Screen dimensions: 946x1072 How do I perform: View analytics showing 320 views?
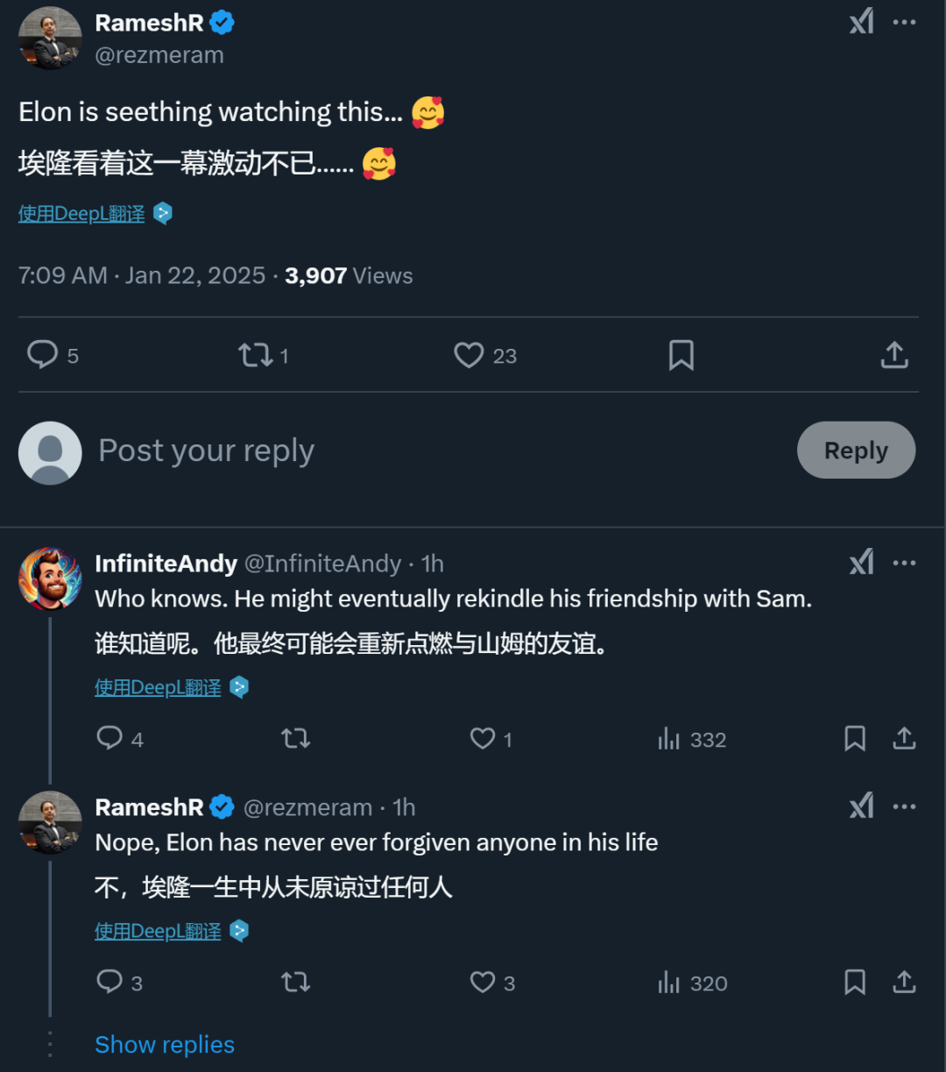pos(692,983)
